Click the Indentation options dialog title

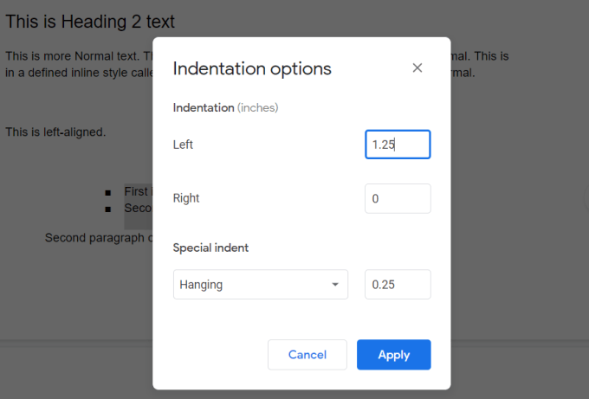tap(252, 69)
